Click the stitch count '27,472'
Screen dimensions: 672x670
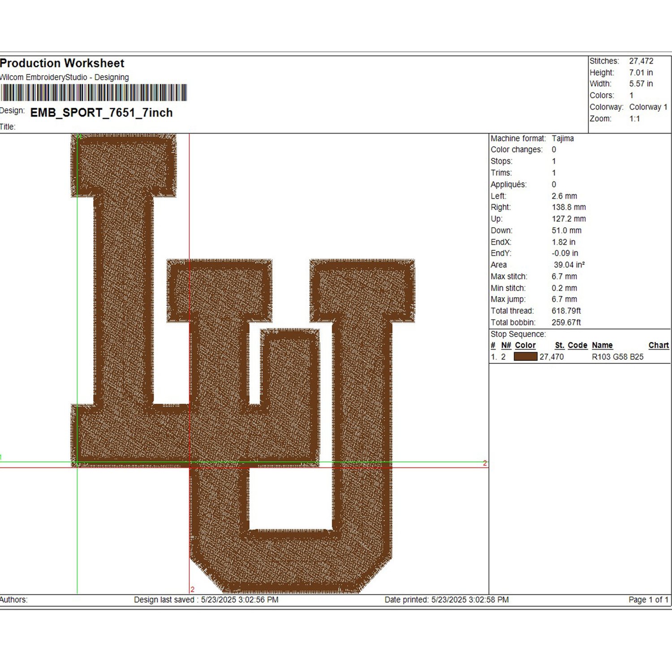click(641, 61)
